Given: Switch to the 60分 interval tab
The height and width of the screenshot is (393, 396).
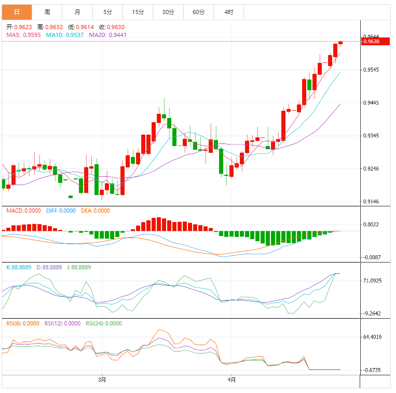Looking at the screenshot, I should [198, 11].
